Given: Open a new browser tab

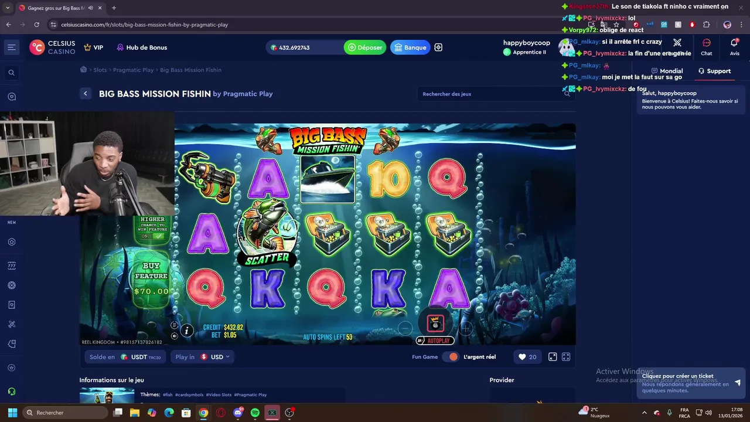Looking at the screenshot, I should coord(114,8).
